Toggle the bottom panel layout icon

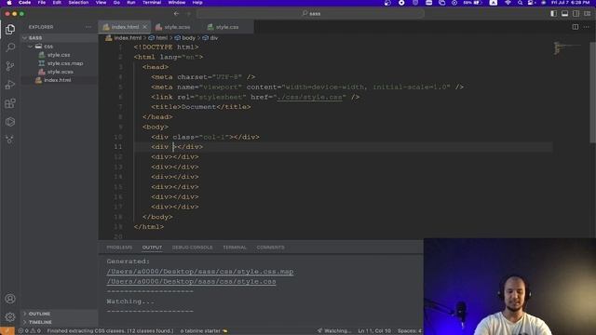tap(565, 13)
